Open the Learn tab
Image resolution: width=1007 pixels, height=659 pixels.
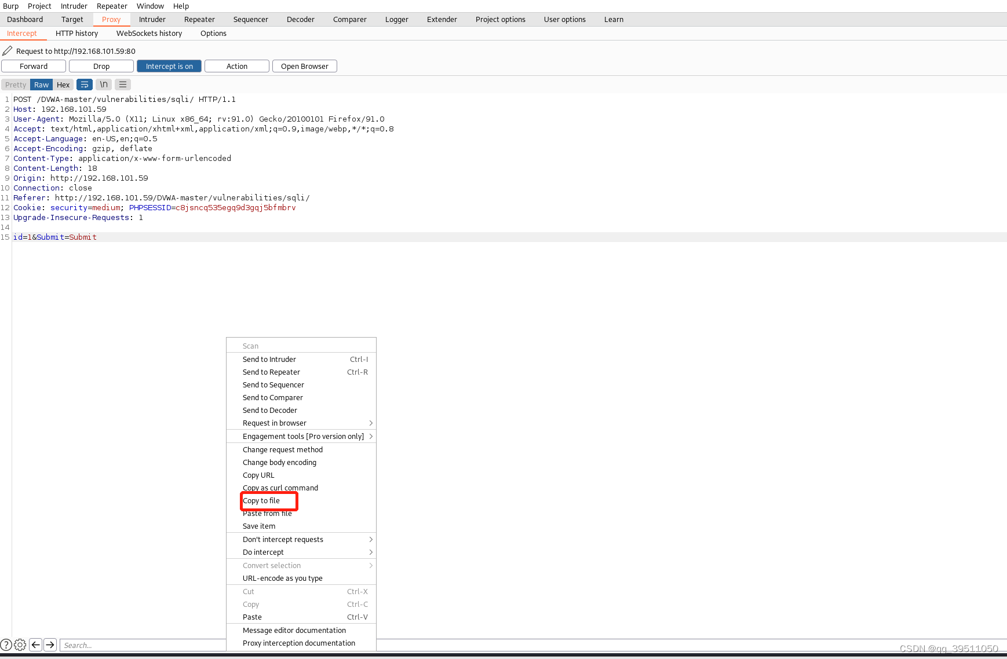coord(614,19)
